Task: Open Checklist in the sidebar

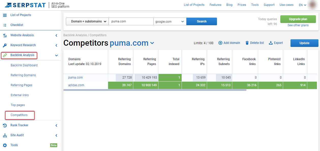Action: tap(17, 25)
